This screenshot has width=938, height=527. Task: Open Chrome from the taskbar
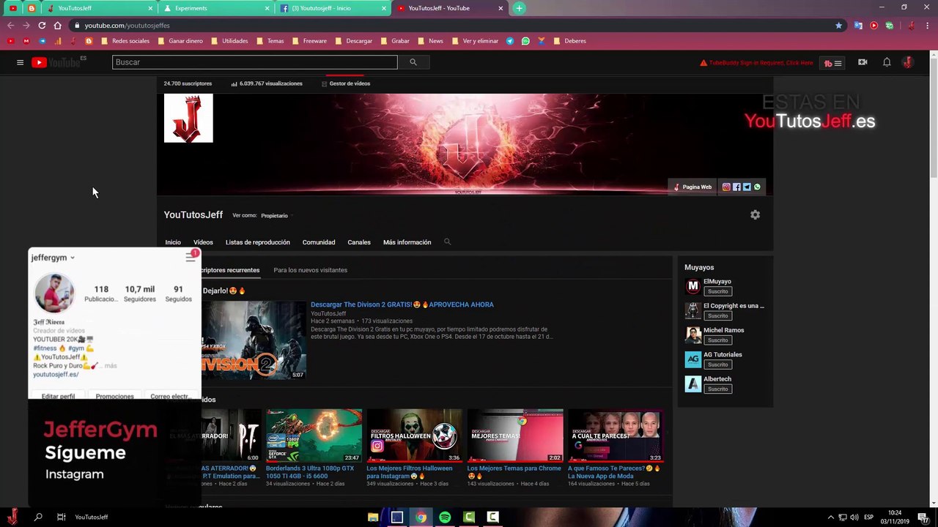click(421, 517)
